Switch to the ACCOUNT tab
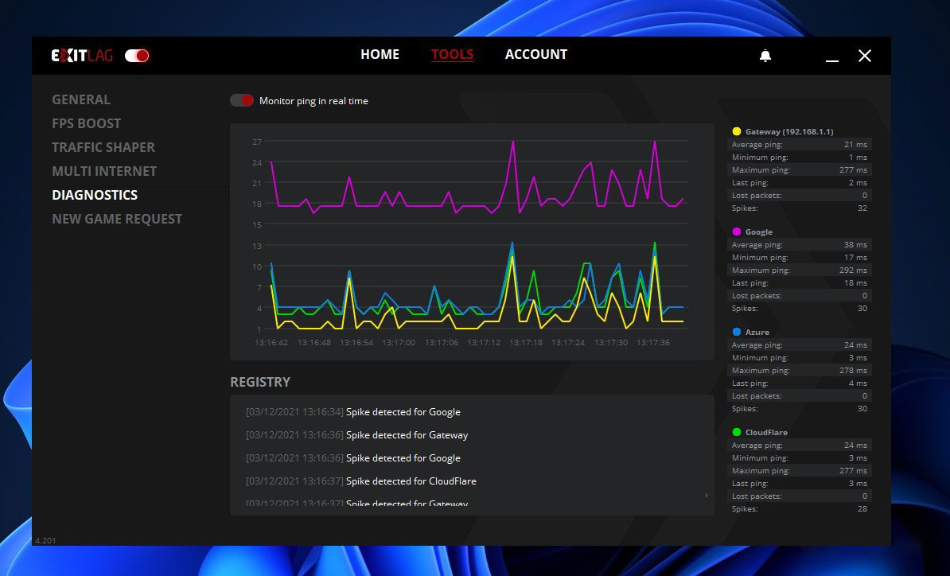Screen dimensions: 950x576 (x=535, y=55)
